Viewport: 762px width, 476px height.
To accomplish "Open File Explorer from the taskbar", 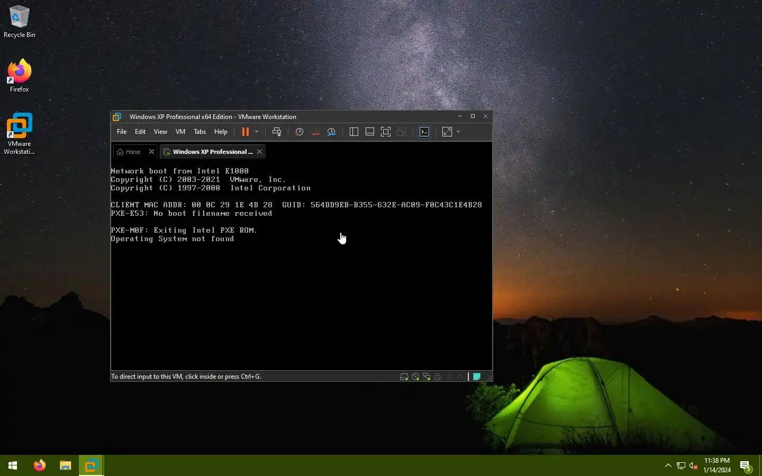I will pos(65,465).
